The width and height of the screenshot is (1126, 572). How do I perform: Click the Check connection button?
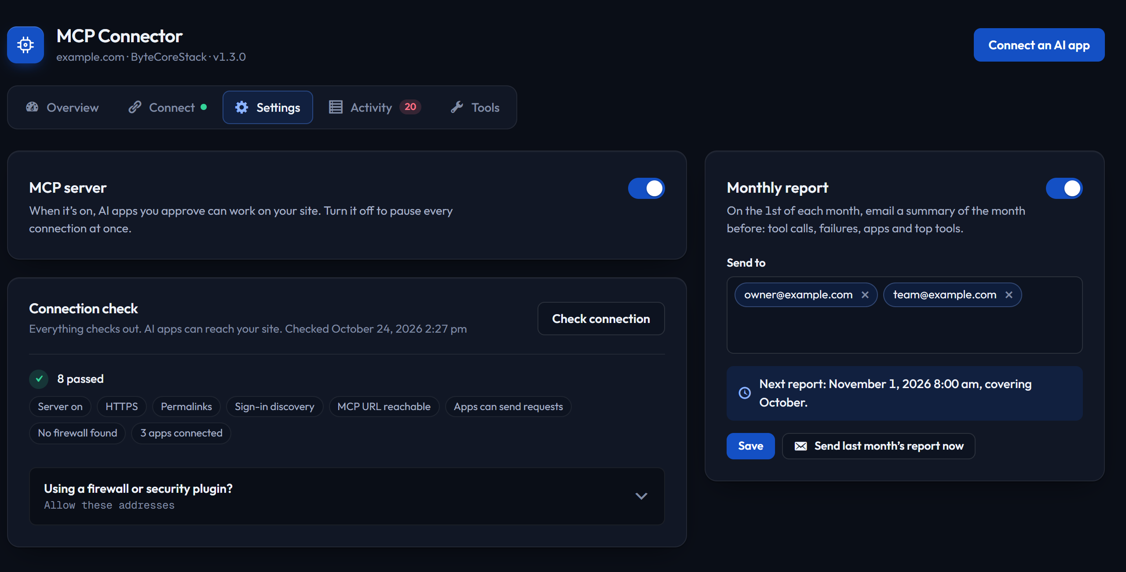[601, 319]
